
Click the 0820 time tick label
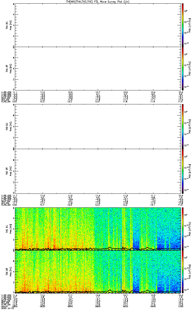pos(42,307)
